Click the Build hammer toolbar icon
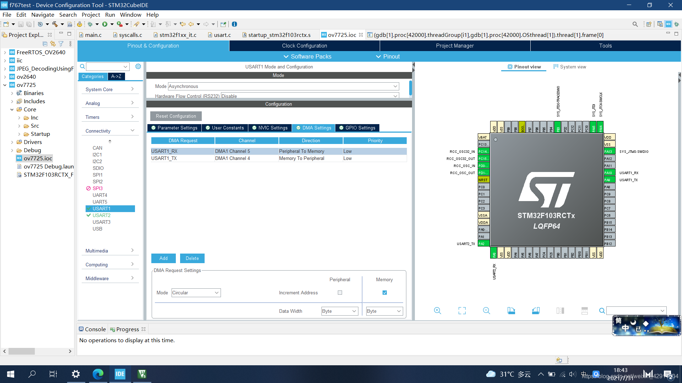Screen dimensions: 682x383 (x=55, y=24)
